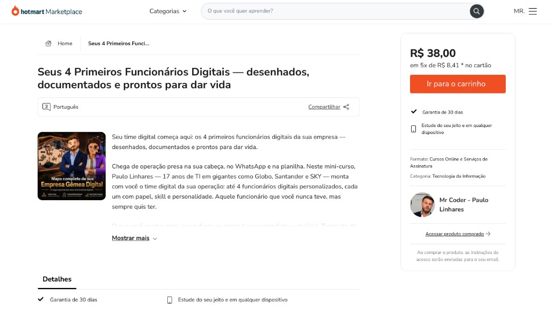Click the share network icon
Screen dimensions: 551x324
click(346, 107)
